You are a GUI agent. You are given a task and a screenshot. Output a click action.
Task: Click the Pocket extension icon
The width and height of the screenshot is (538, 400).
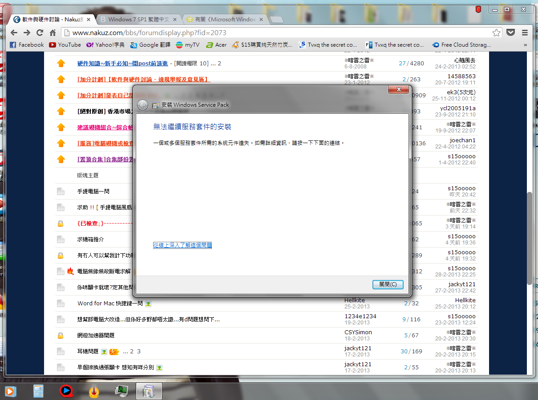[x=511, y=33]
